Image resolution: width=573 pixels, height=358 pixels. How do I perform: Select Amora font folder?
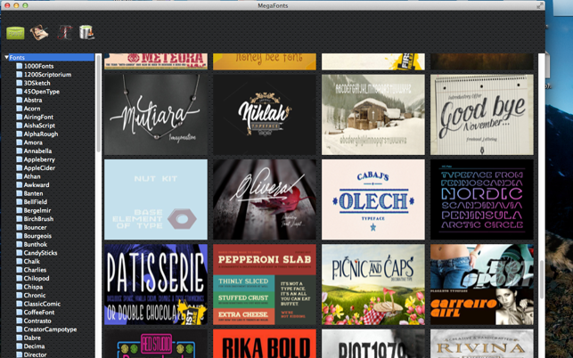pos(33,142)
